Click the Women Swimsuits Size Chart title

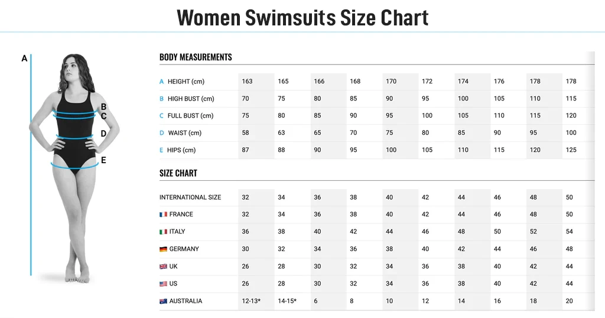(302, 18)
